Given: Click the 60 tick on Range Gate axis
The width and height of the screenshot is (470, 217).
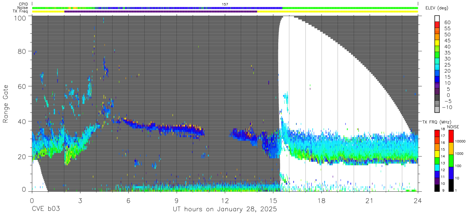Looking at the screenshot, I should coord(22,86).
